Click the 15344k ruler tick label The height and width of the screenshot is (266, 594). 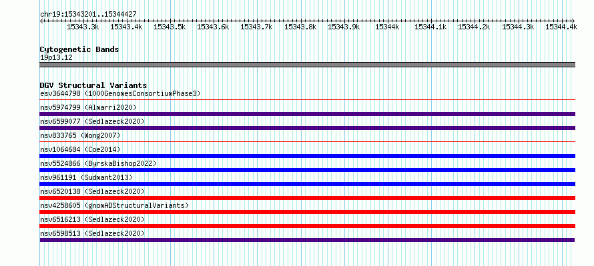point(387,27)
